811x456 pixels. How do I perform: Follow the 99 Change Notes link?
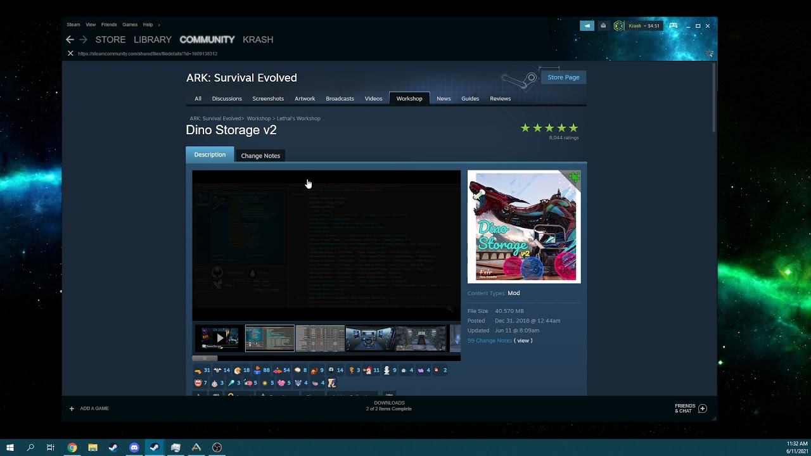click(490, 341)
